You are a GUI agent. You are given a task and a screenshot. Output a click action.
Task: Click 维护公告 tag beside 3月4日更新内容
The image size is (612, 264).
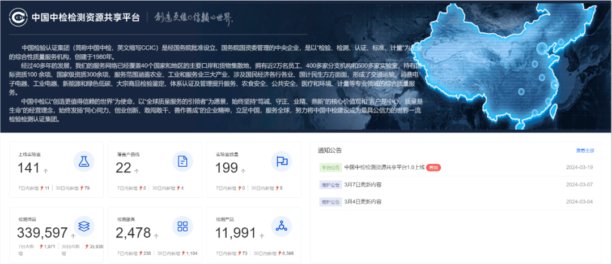330,202
